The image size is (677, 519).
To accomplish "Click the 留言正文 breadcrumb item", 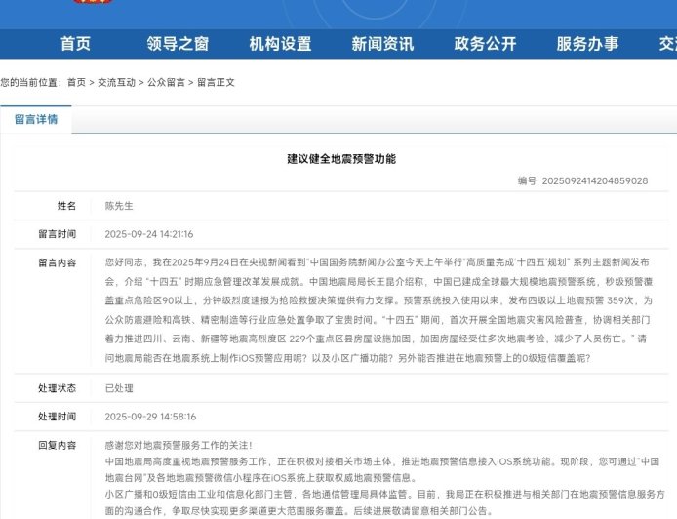I will 216,83.
